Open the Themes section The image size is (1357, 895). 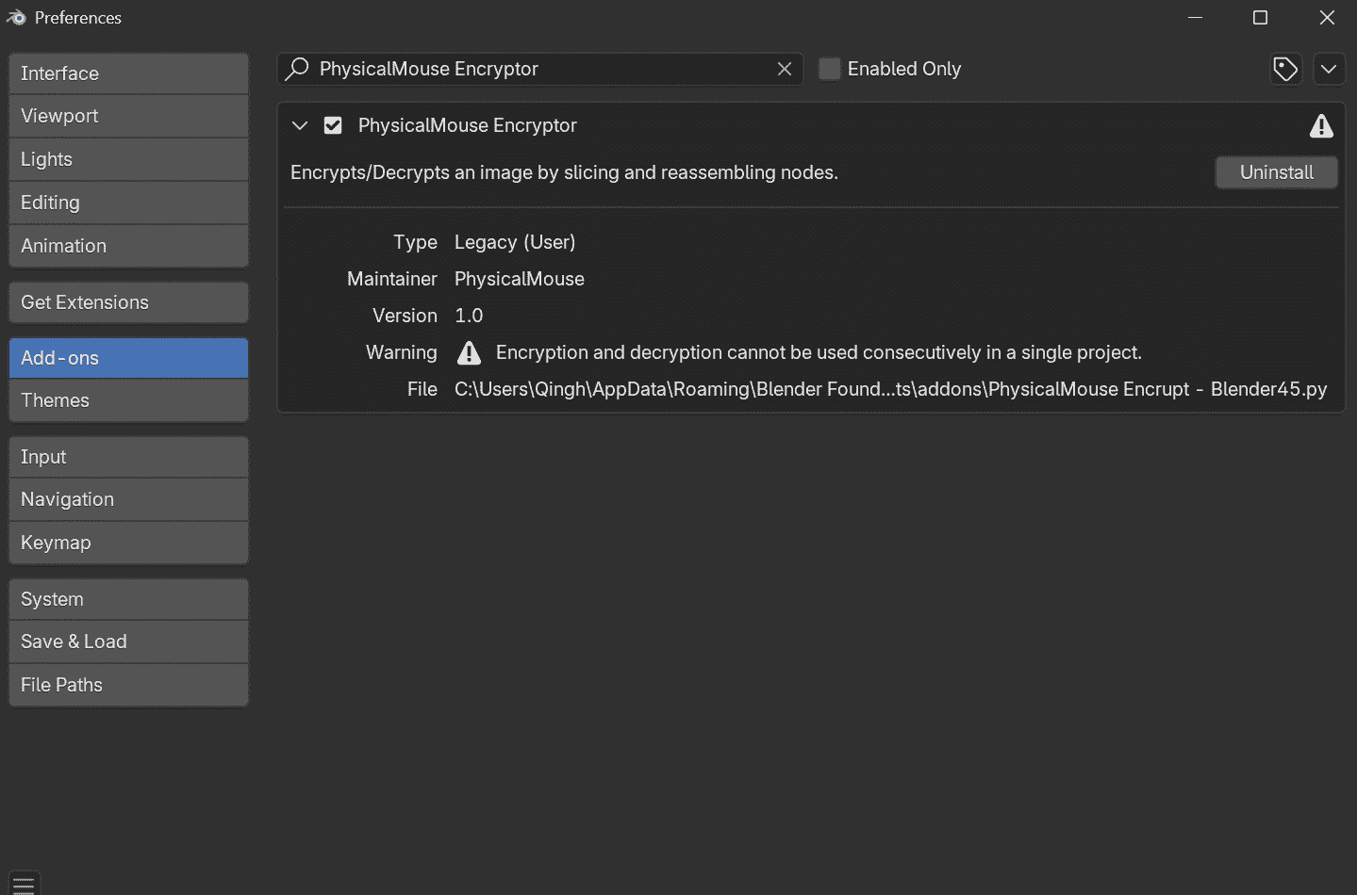tap(128, 400)
